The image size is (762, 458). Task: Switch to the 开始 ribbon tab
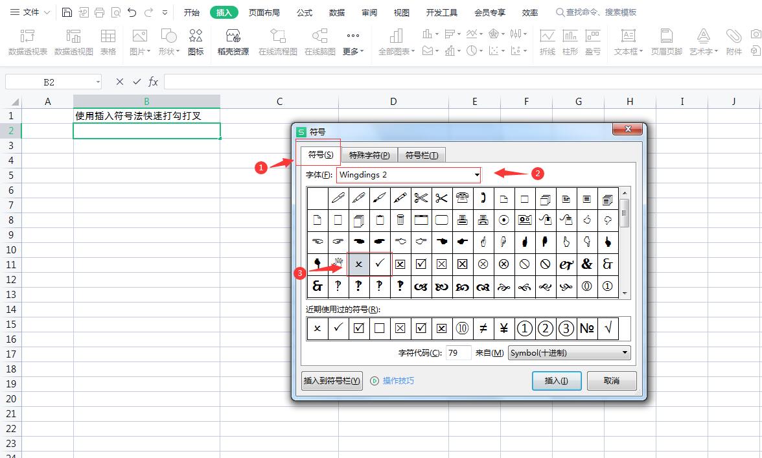192,12
